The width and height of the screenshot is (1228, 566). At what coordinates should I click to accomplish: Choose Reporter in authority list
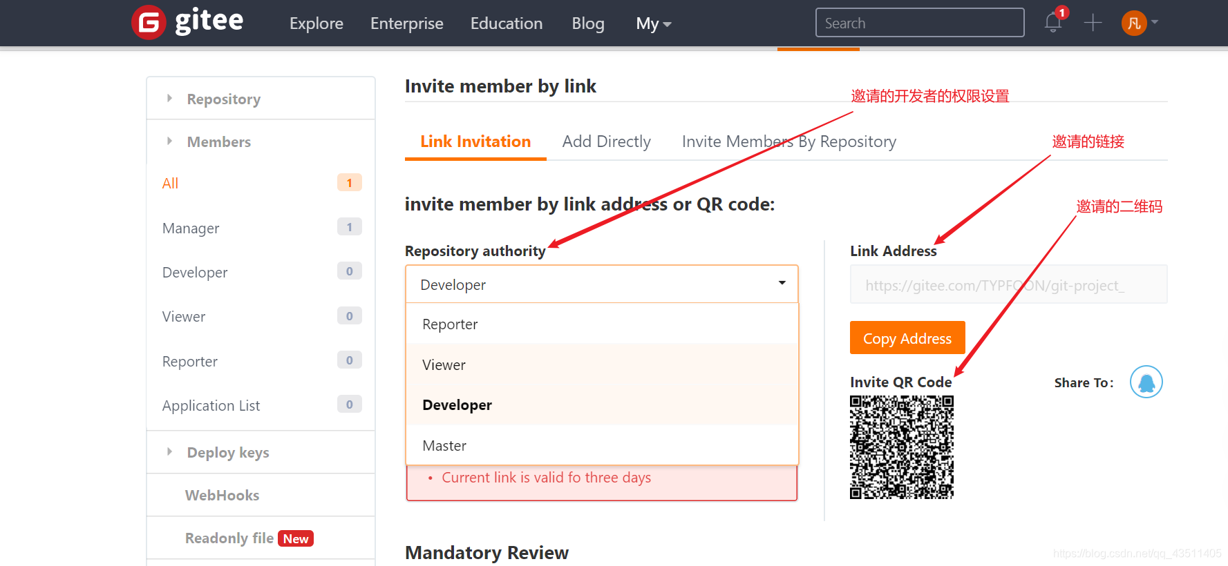(x=602, y=324)
